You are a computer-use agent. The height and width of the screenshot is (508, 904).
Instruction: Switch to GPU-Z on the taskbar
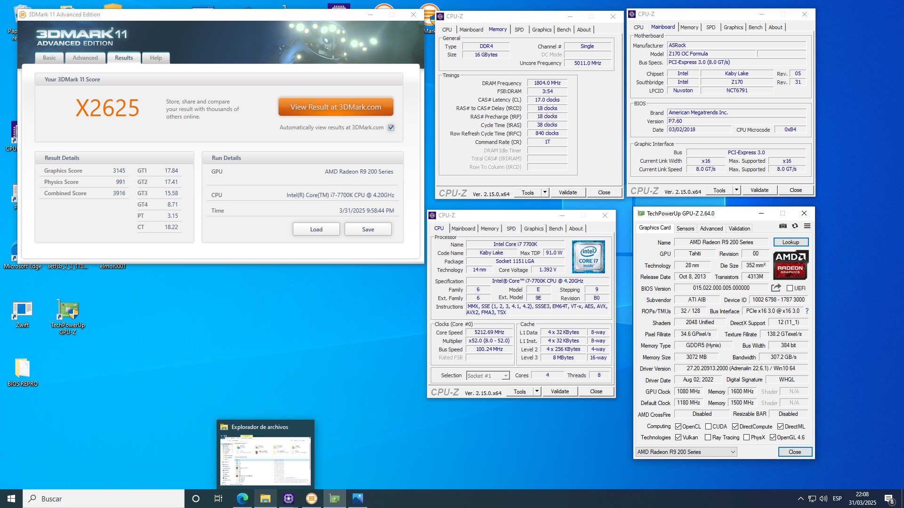coord(335,499)
